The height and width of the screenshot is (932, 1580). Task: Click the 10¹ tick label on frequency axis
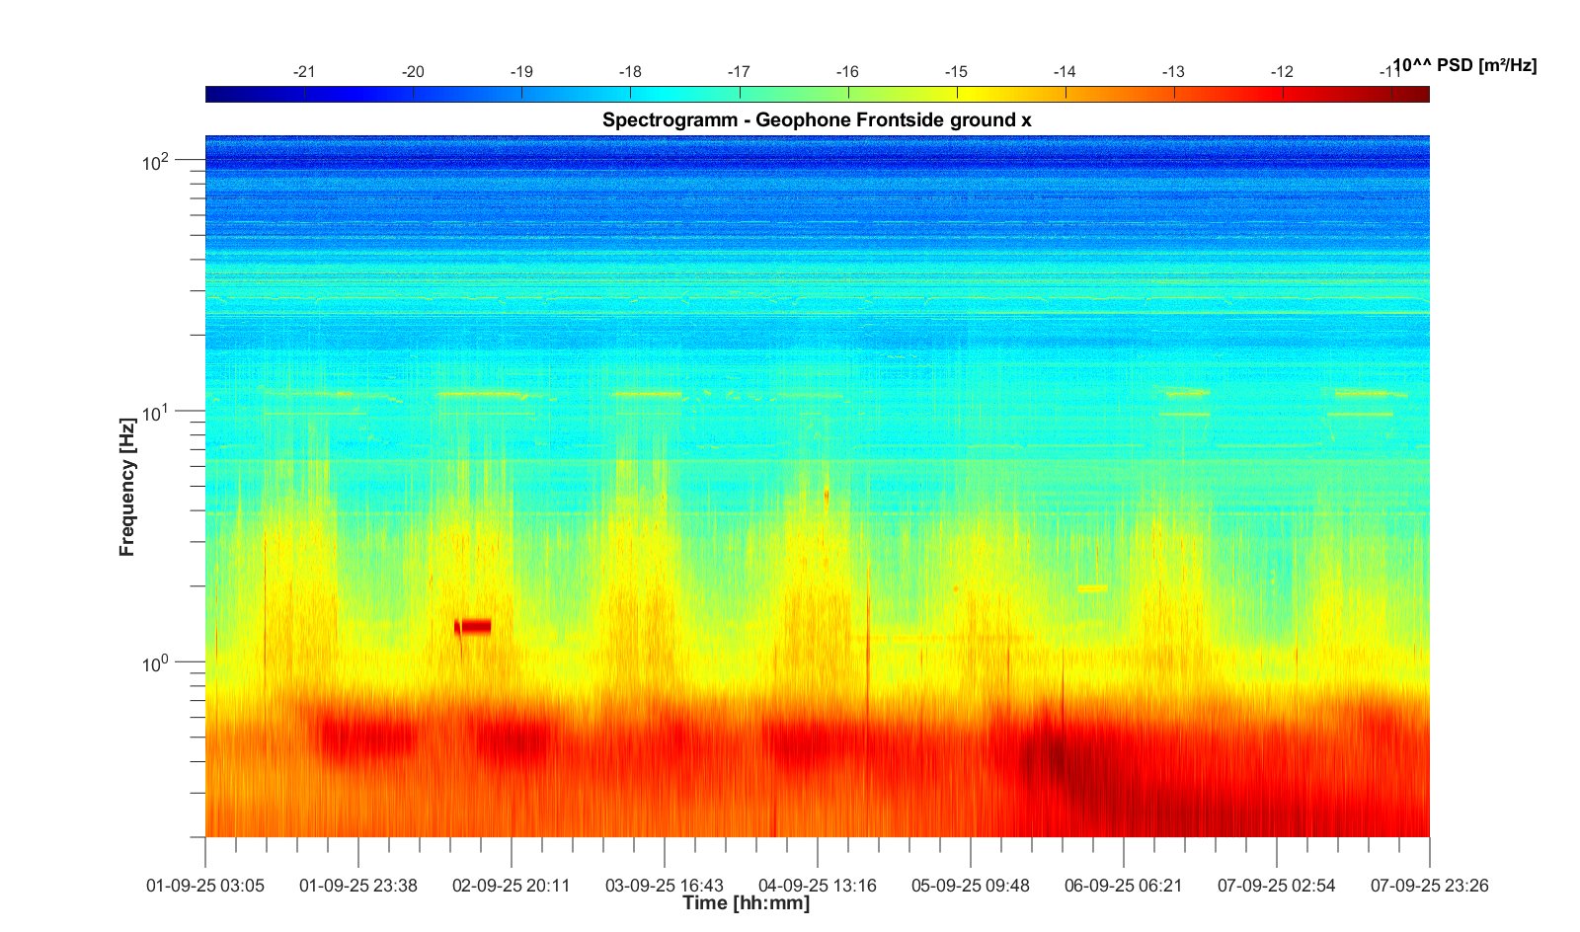[156, 412]
